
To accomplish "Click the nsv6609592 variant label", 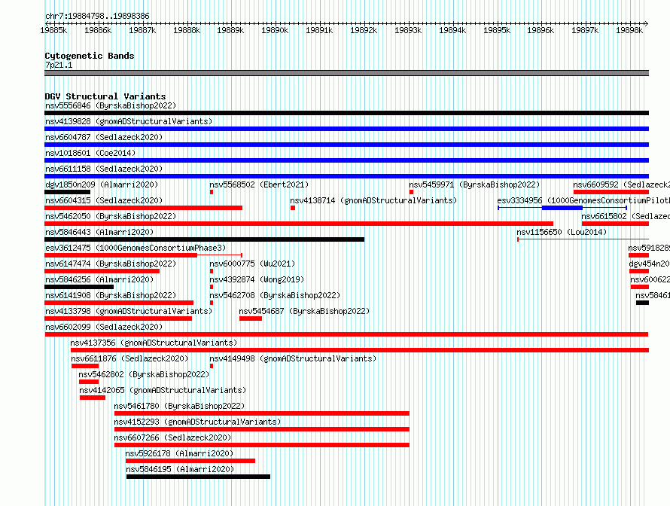I will [x=621, y=184].
